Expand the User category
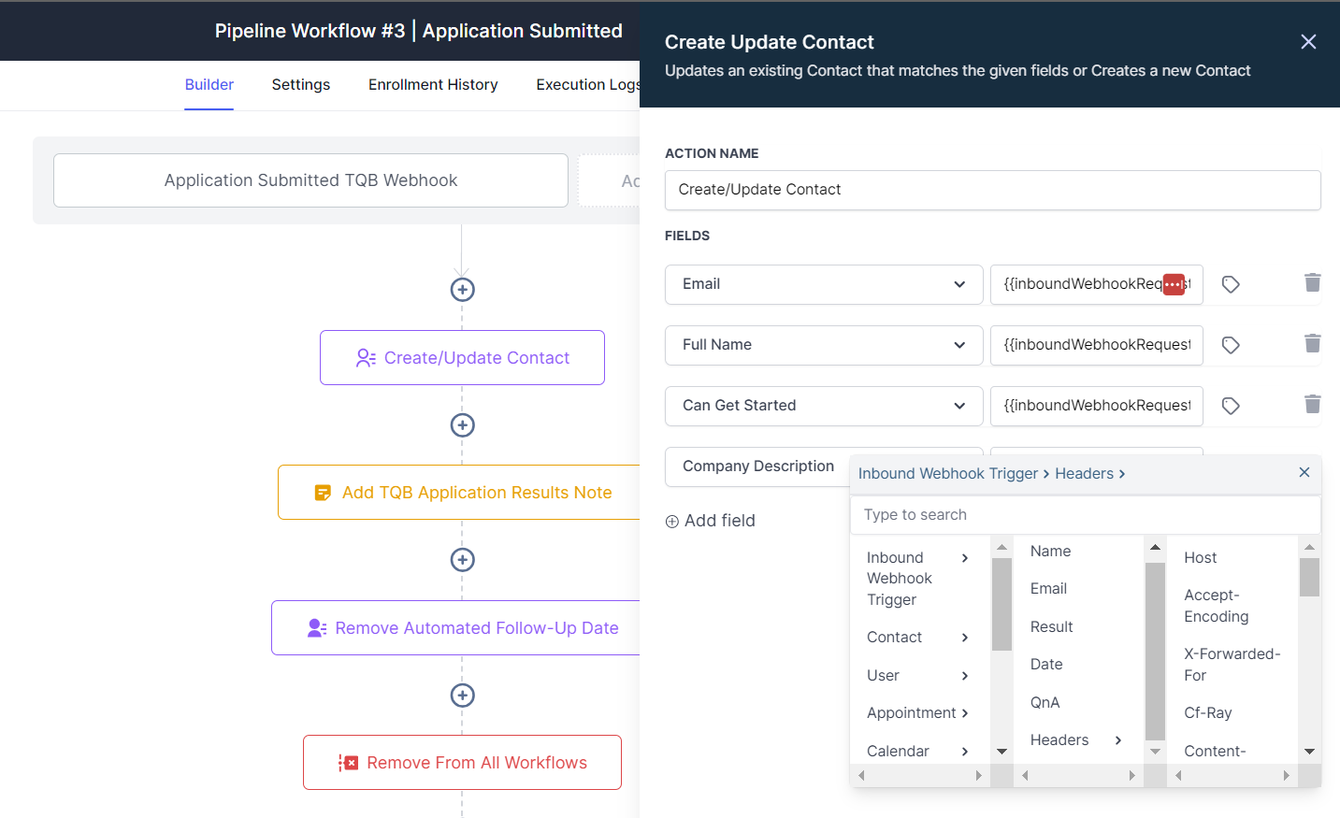This screenshot has width=1340, height=818. (x=918, y=676)
